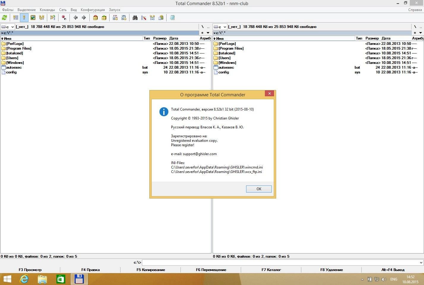The image size is (424, 285).
Task: Open the Файлы menu
Action: pyautogui.click(x=8, y=10)
